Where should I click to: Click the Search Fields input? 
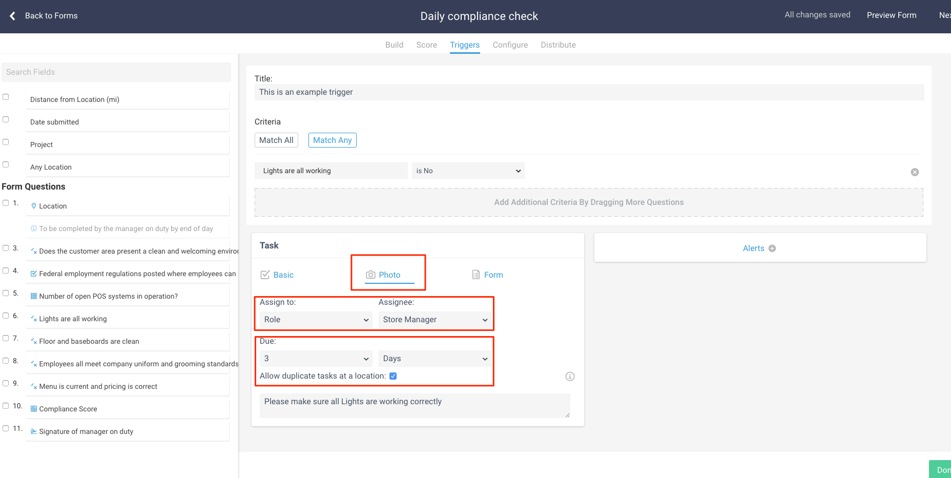[116, 72]
